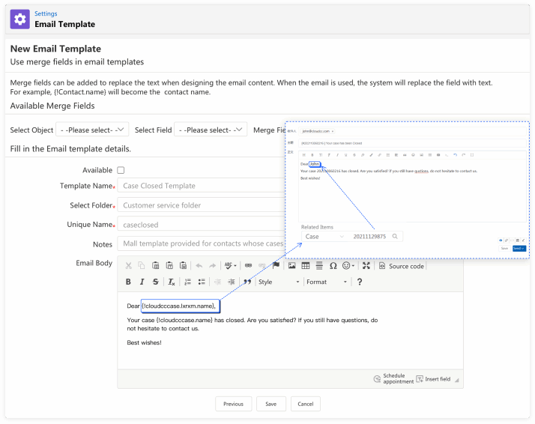Screen dimensions: 535x424
Task: Insert a bulleted list
Action: [x=202, y=282]
